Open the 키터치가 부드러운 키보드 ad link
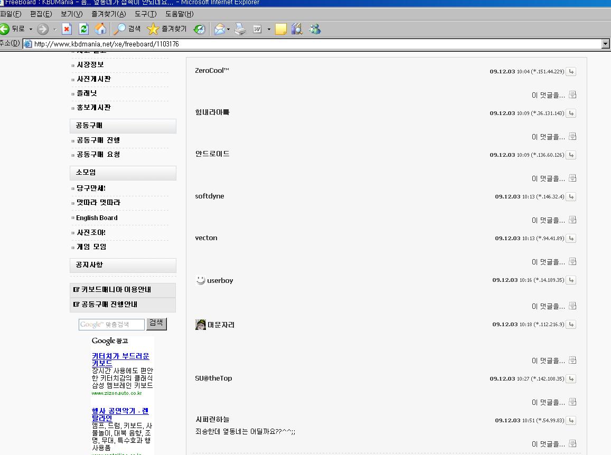This screenshot has height=455, width=611. coord(120,359)
